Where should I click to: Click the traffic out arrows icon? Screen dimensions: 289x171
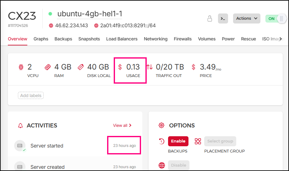point(150,67)
